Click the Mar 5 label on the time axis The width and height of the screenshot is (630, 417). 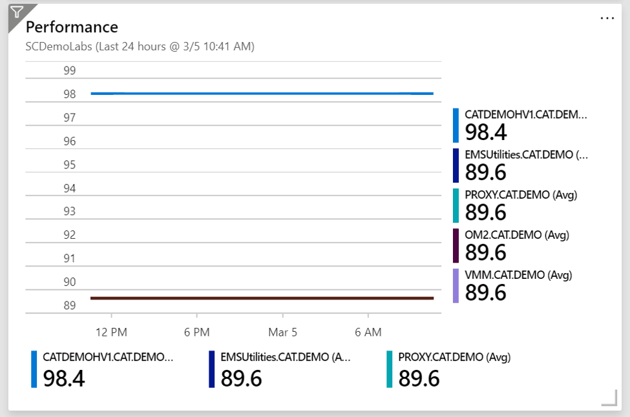coord(282,332)
